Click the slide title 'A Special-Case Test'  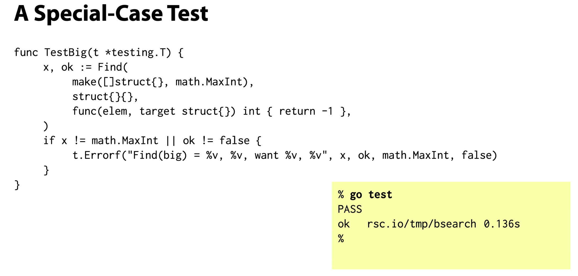[x=111, y=14]
